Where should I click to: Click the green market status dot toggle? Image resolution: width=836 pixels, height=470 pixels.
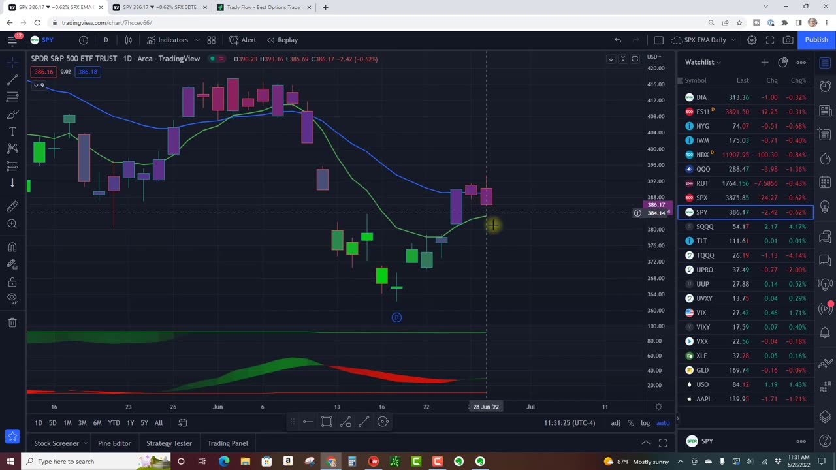[x=212, y=59]
